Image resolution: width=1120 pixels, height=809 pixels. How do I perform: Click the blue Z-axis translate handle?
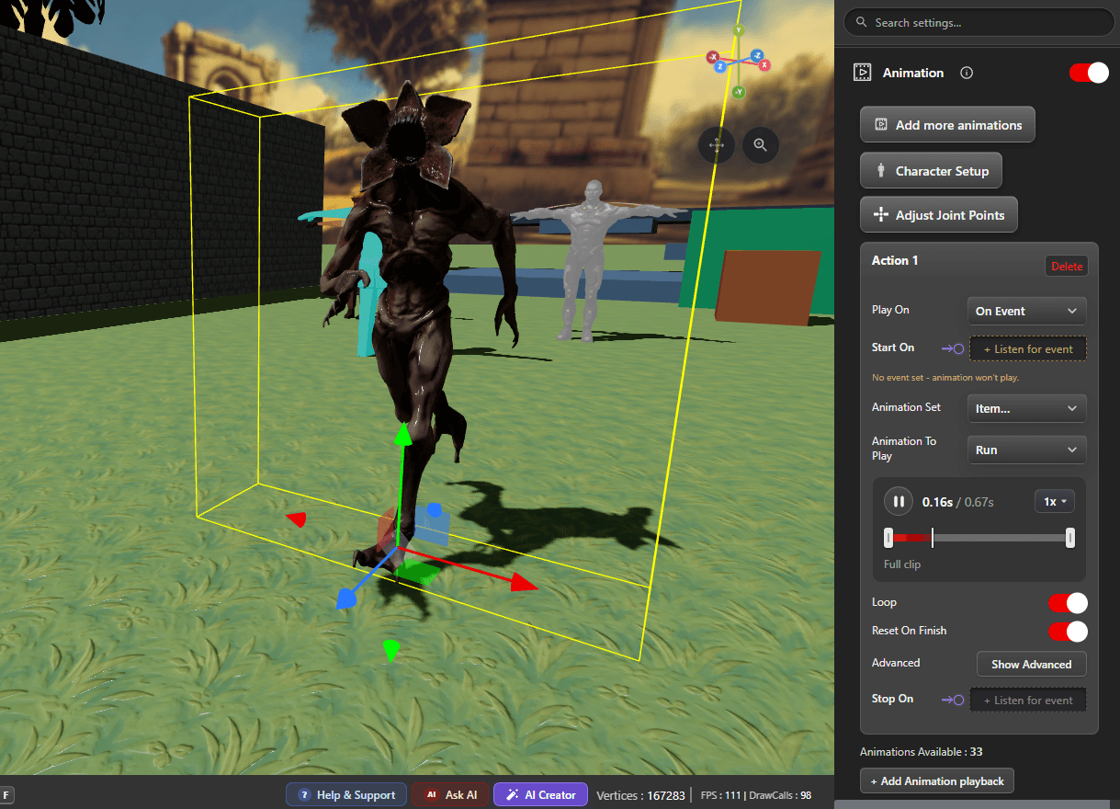(x=345, y=599)
